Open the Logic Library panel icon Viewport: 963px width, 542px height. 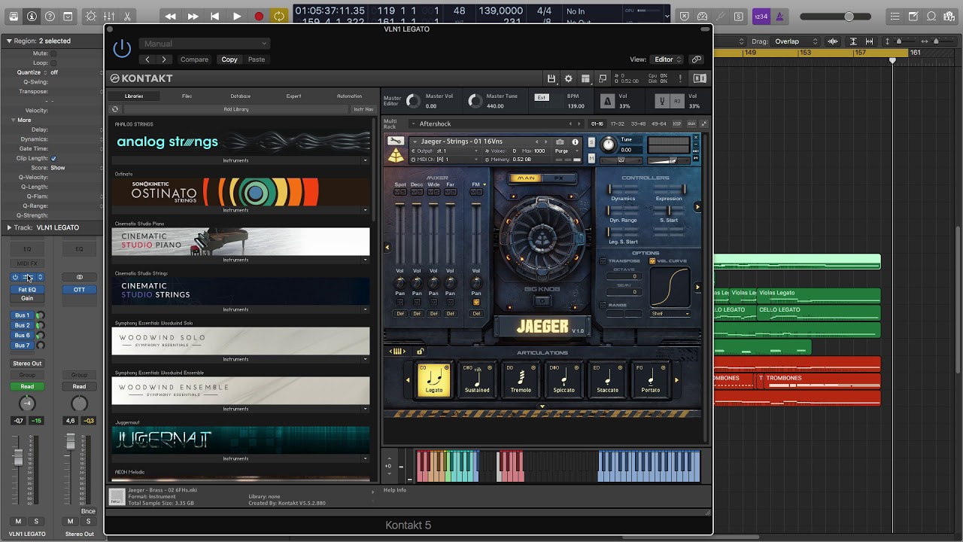pyautogui.click(x=13, y=16)
